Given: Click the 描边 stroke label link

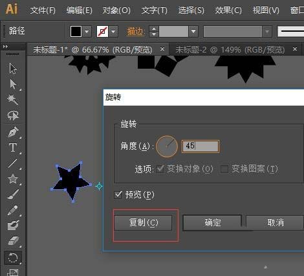Looking at the screenshot, I should click(135, 32).
